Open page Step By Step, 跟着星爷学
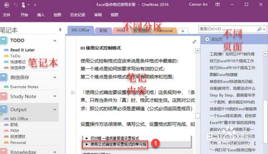This screenshot has height=154, width=268. [x=232, y=95]
